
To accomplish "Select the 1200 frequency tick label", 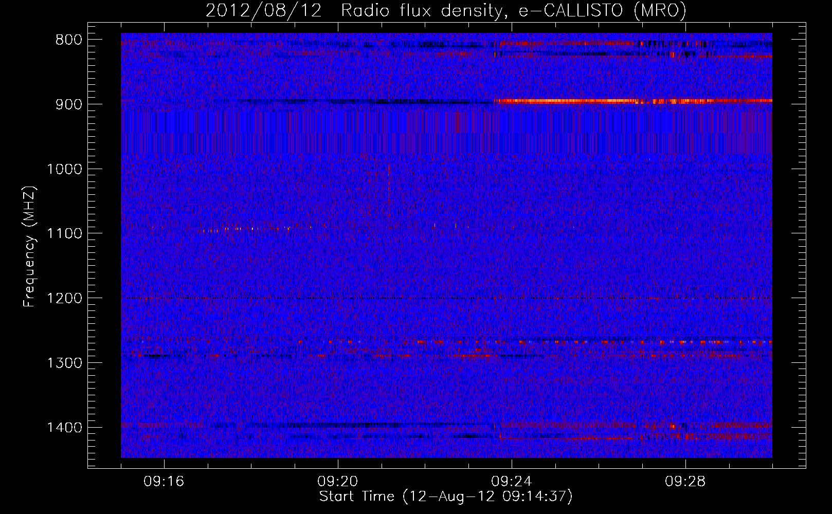I will tap(64, 298).
